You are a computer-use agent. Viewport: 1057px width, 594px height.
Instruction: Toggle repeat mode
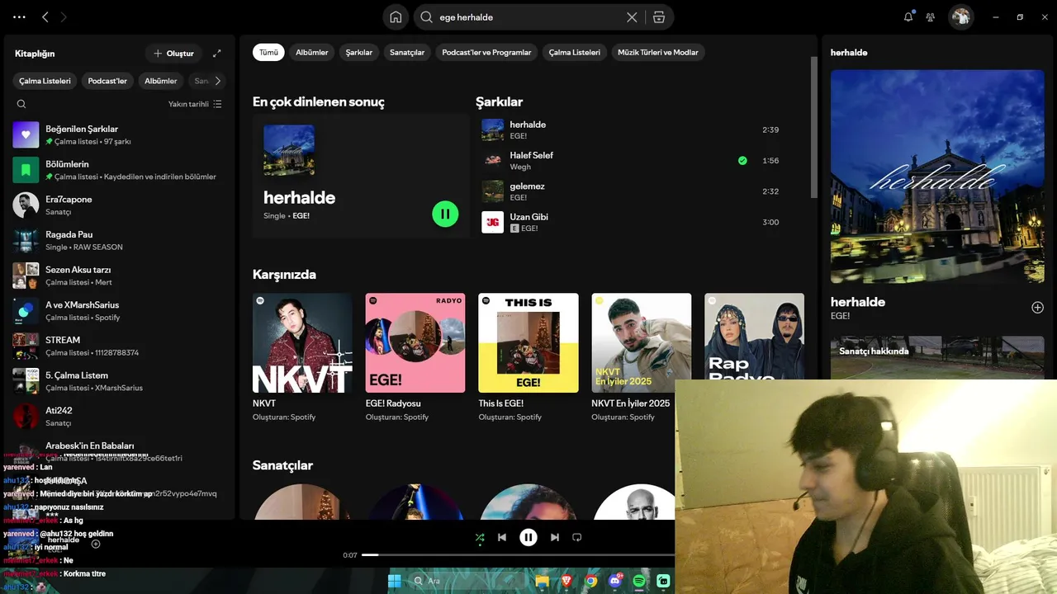pos(577,537)
